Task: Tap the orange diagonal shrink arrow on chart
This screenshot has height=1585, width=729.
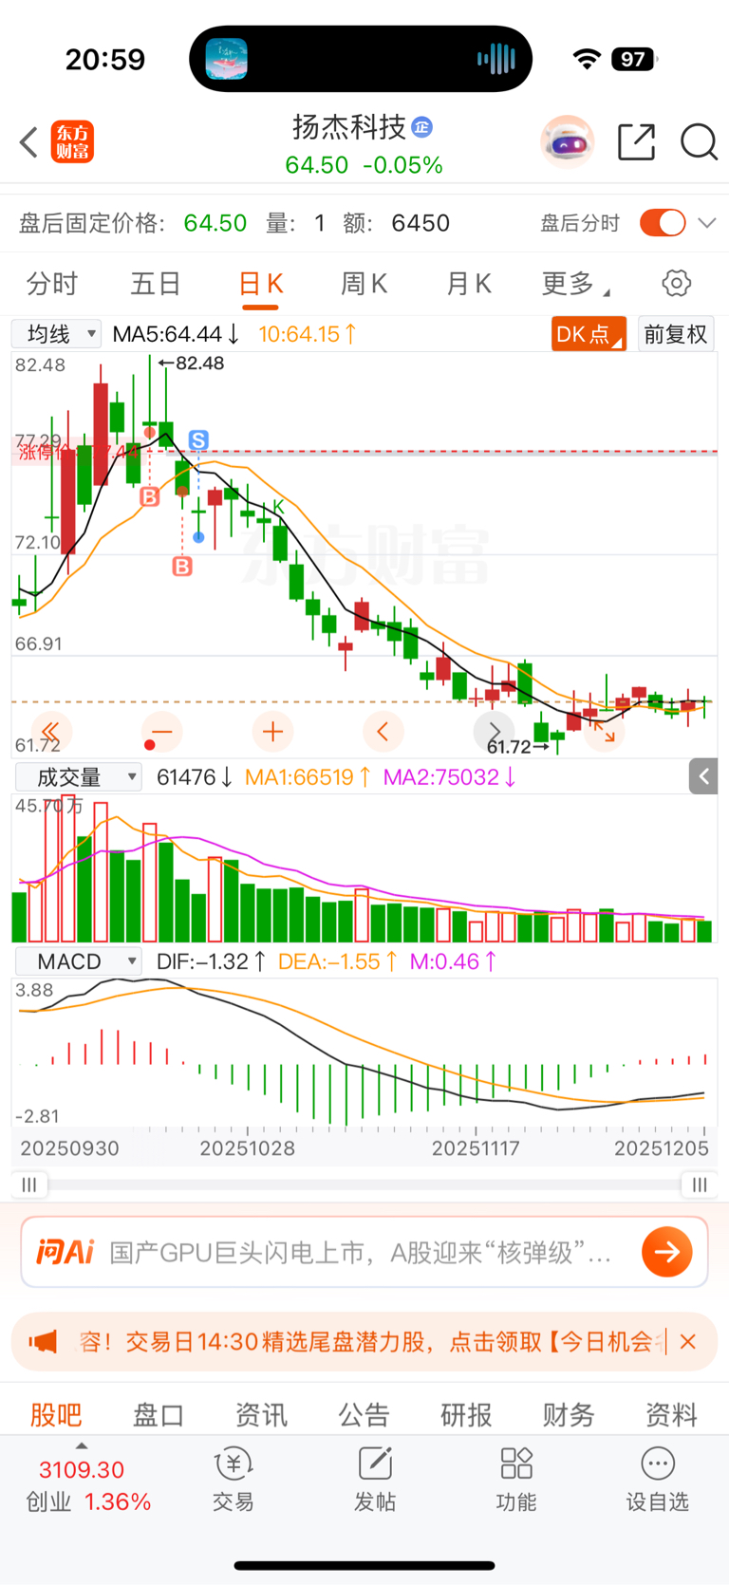Action: tap(605, 732)
